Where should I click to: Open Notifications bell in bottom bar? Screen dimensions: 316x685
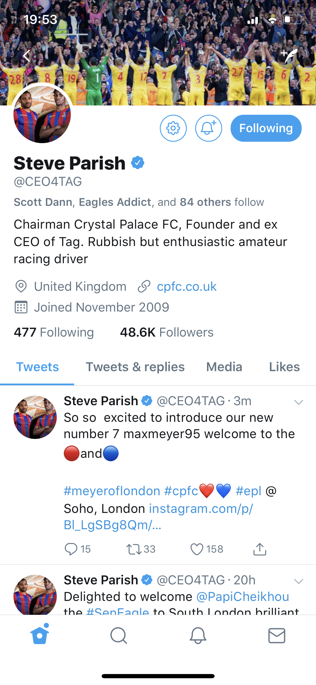198,636
